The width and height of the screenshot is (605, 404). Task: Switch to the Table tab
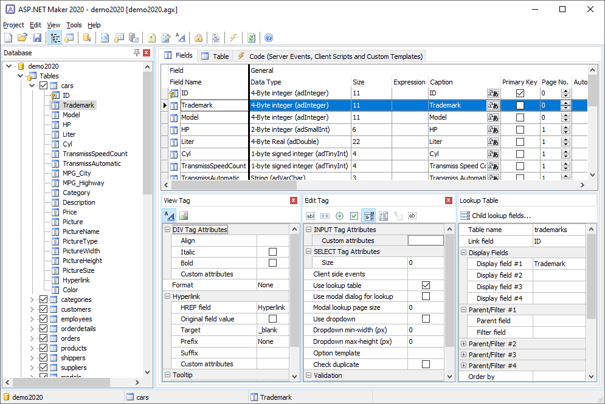220,55
